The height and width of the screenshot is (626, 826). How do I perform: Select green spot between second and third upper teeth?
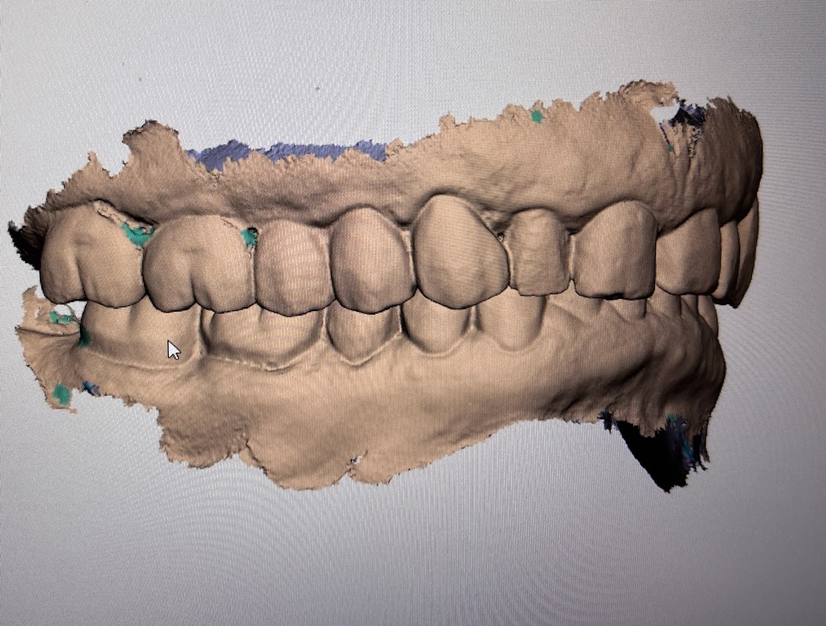[x=247, y=237]
